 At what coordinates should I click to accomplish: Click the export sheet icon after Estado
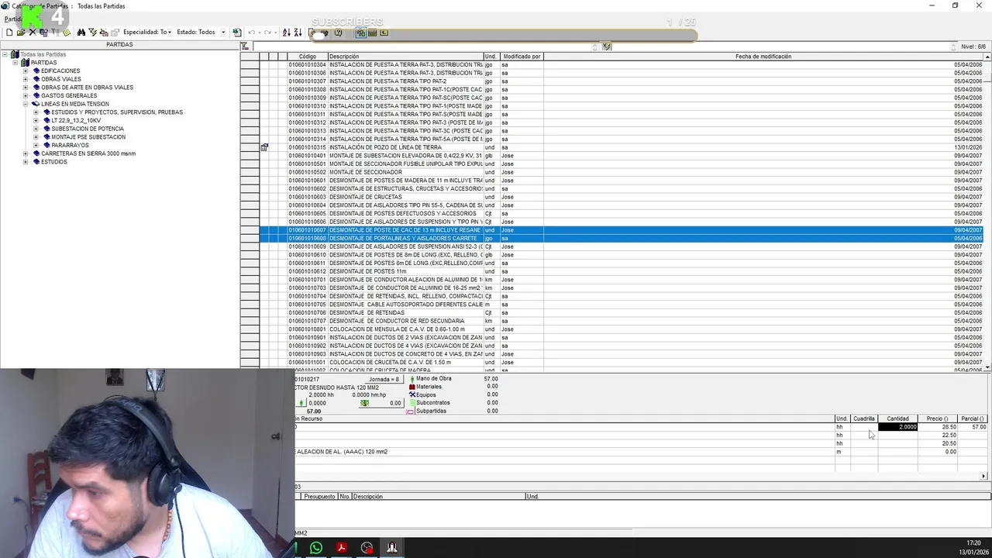click(x=236, y=33)
